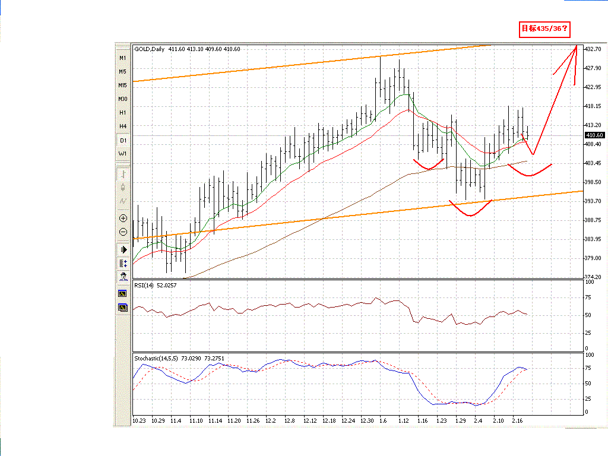Click the GOLD,Daily price header text
The height and width of the screenshot is (456, 608).
(187, 49)
